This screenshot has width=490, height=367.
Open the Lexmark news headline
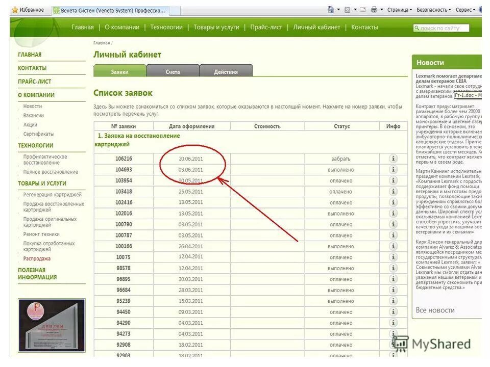(x=449, y=78)
